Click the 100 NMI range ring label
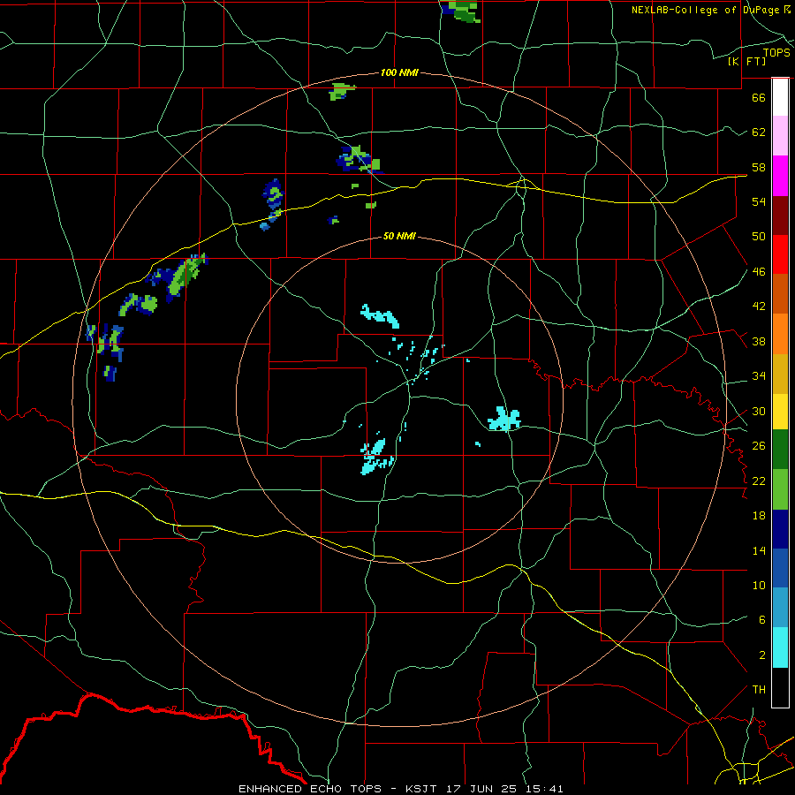 pyautogui.click(x=399, y=73)
